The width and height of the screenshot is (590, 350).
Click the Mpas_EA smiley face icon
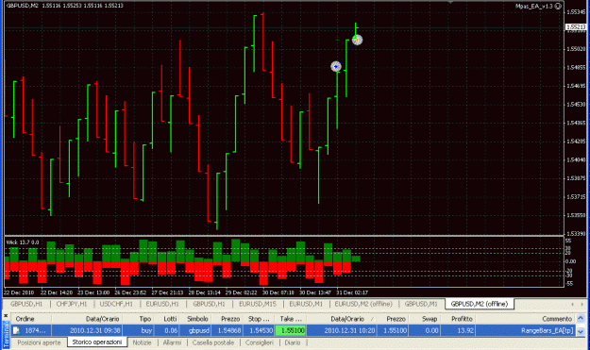[x=559, y=6]
